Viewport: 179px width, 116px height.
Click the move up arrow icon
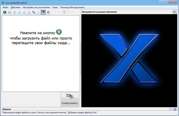pos(24,12)
